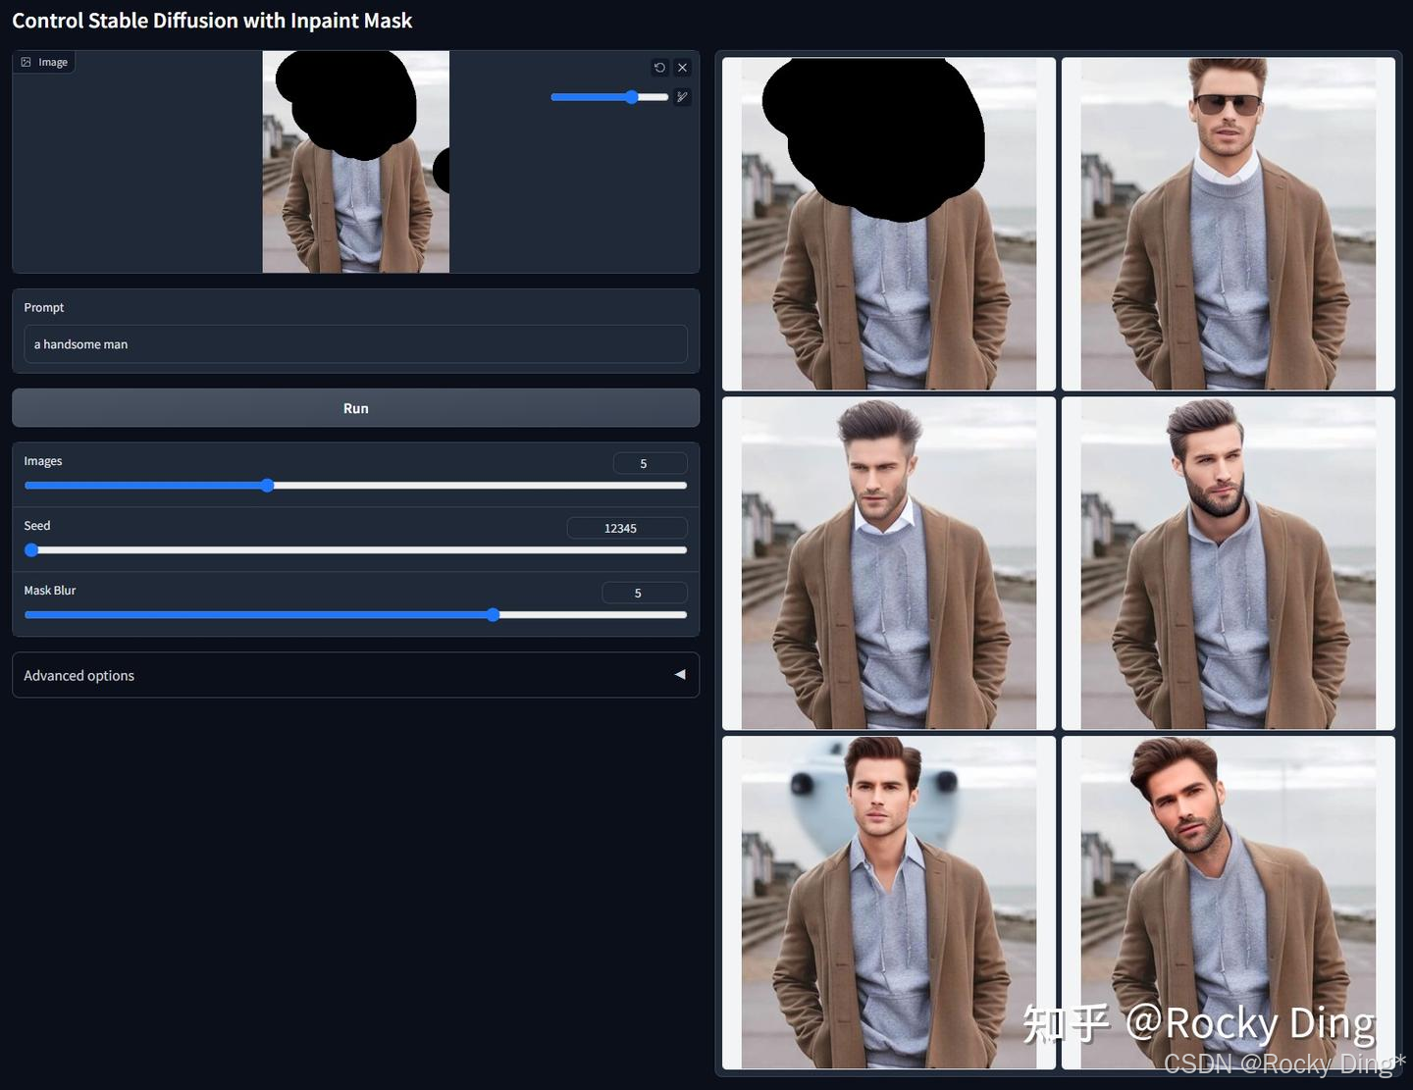
Task: Clear the uploaded image using the X icon
Action: [x=683, y=67]
